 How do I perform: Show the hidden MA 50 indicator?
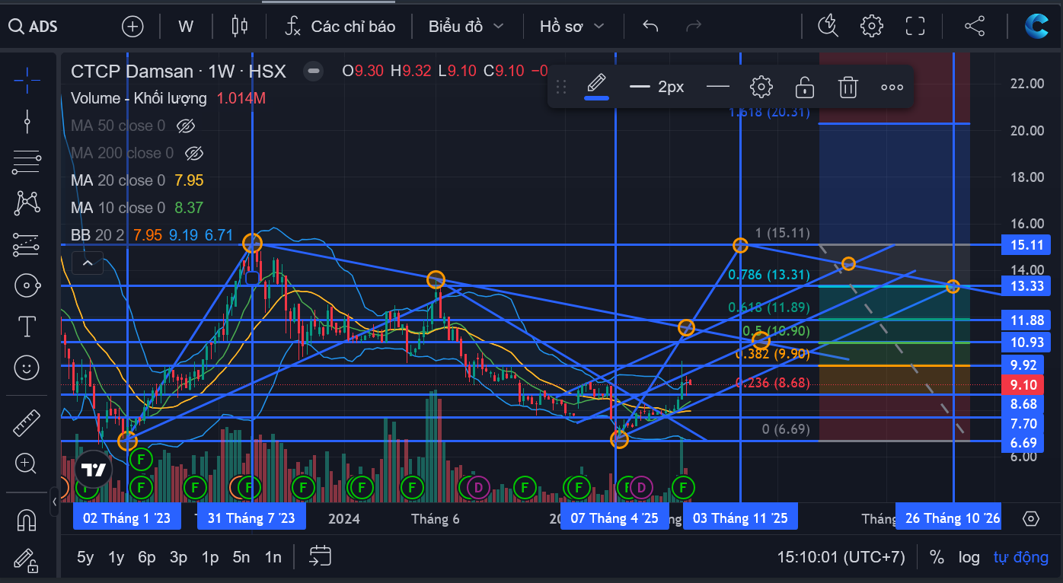coord(186,126)
